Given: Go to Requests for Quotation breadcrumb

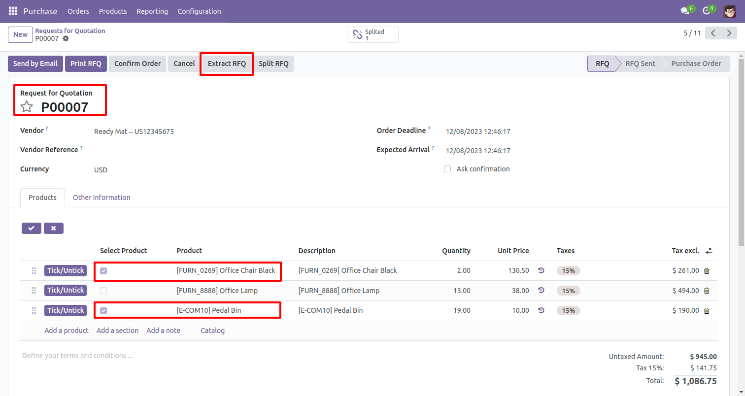Looking at the screenshot, I should click(x=70, y=31).
